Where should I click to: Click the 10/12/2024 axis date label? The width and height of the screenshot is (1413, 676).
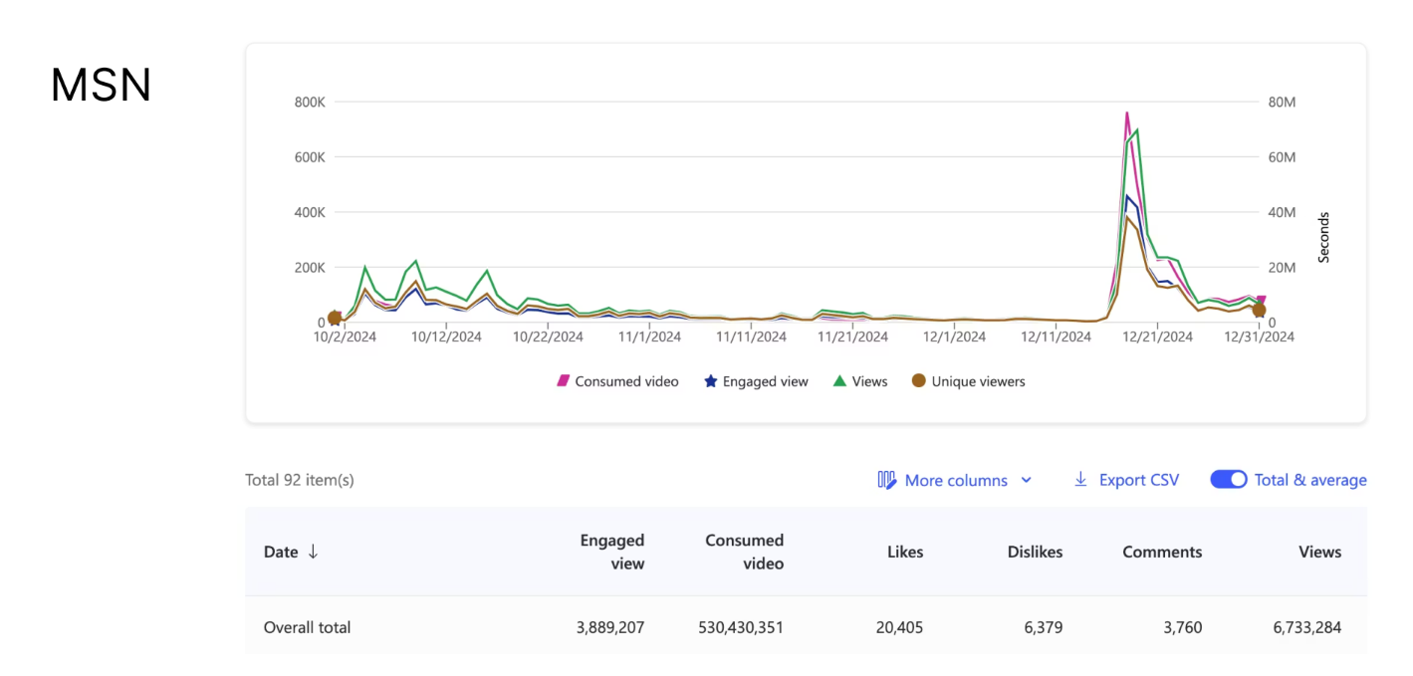click(x=446, y=337)
